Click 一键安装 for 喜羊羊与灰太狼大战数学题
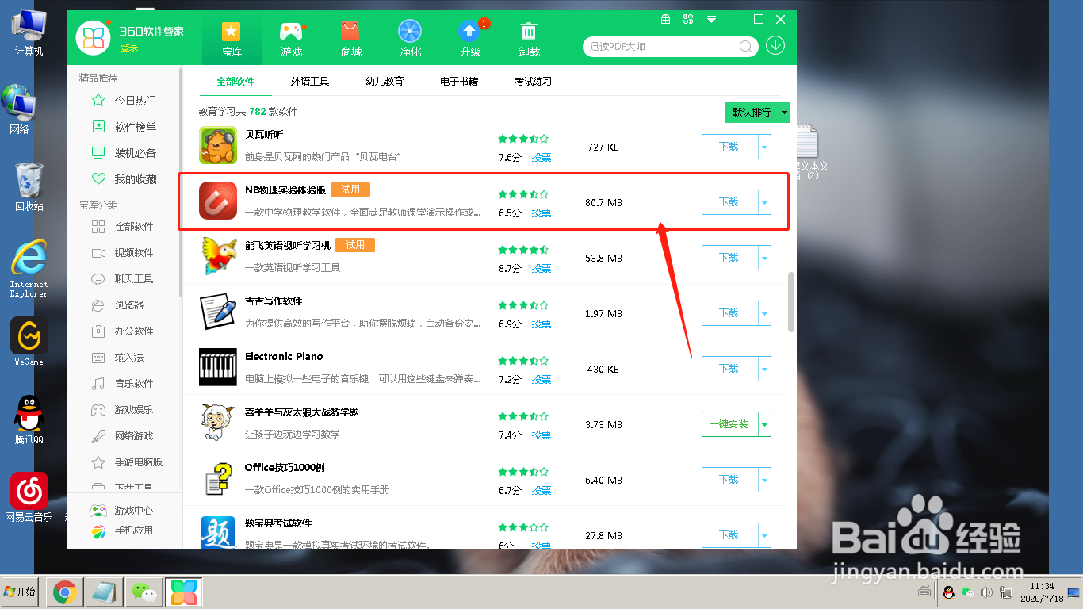The height and width of the screenshot is (609, 1083). pyautogui.click(x=730, y=424)
